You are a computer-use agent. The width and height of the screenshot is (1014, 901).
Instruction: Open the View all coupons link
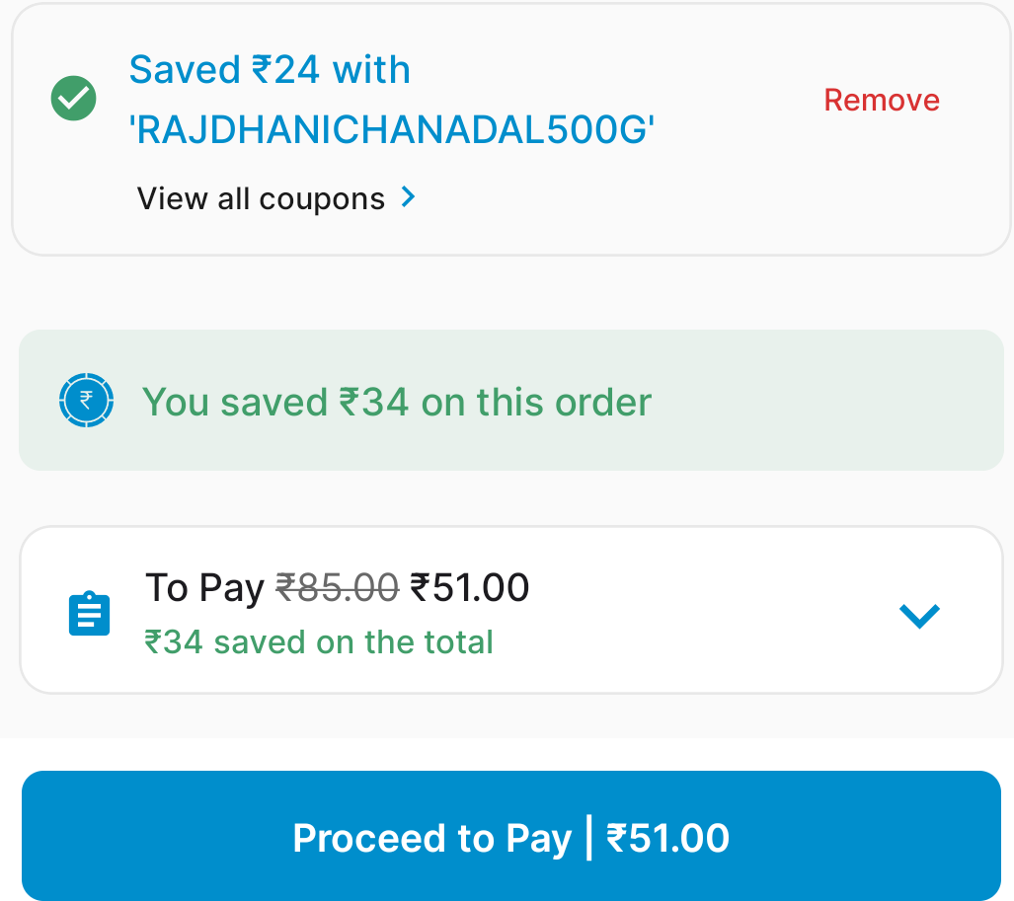click(261, 198)
